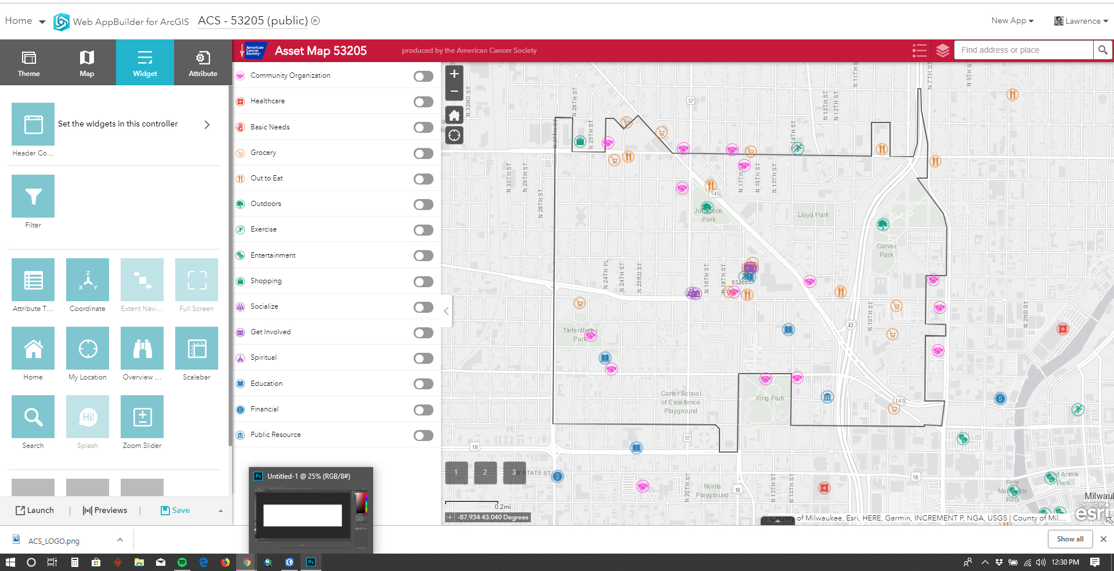Launch the app
The width and height of the screenshot is (1114, 571).
35,511
